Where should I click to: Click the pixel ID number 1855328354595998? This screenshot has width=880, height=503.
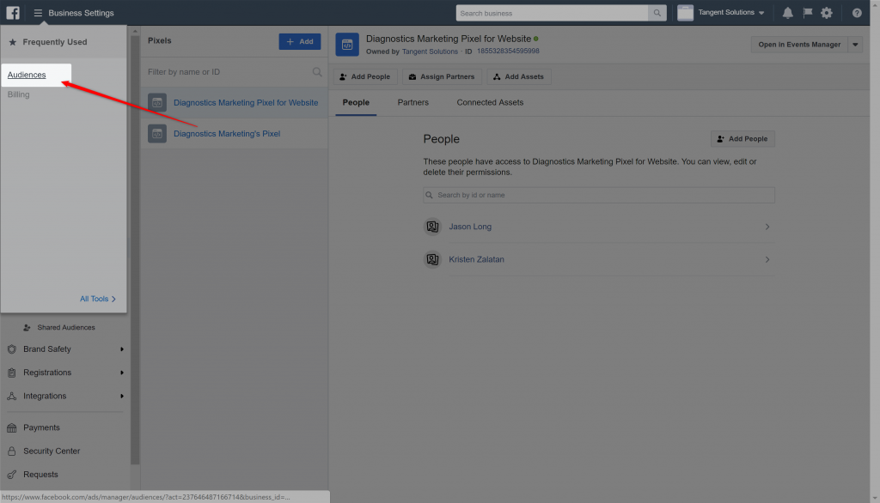[508, 51]
